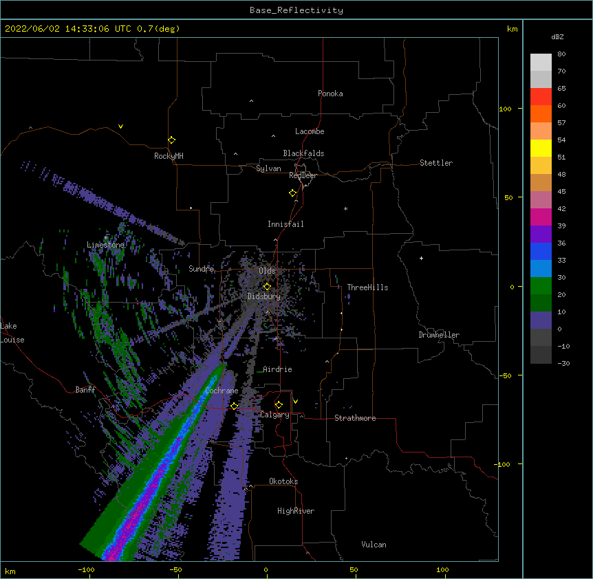Select the yellow diamond marker south of RedDeer
Screen dimensions: 593x579
293,193
